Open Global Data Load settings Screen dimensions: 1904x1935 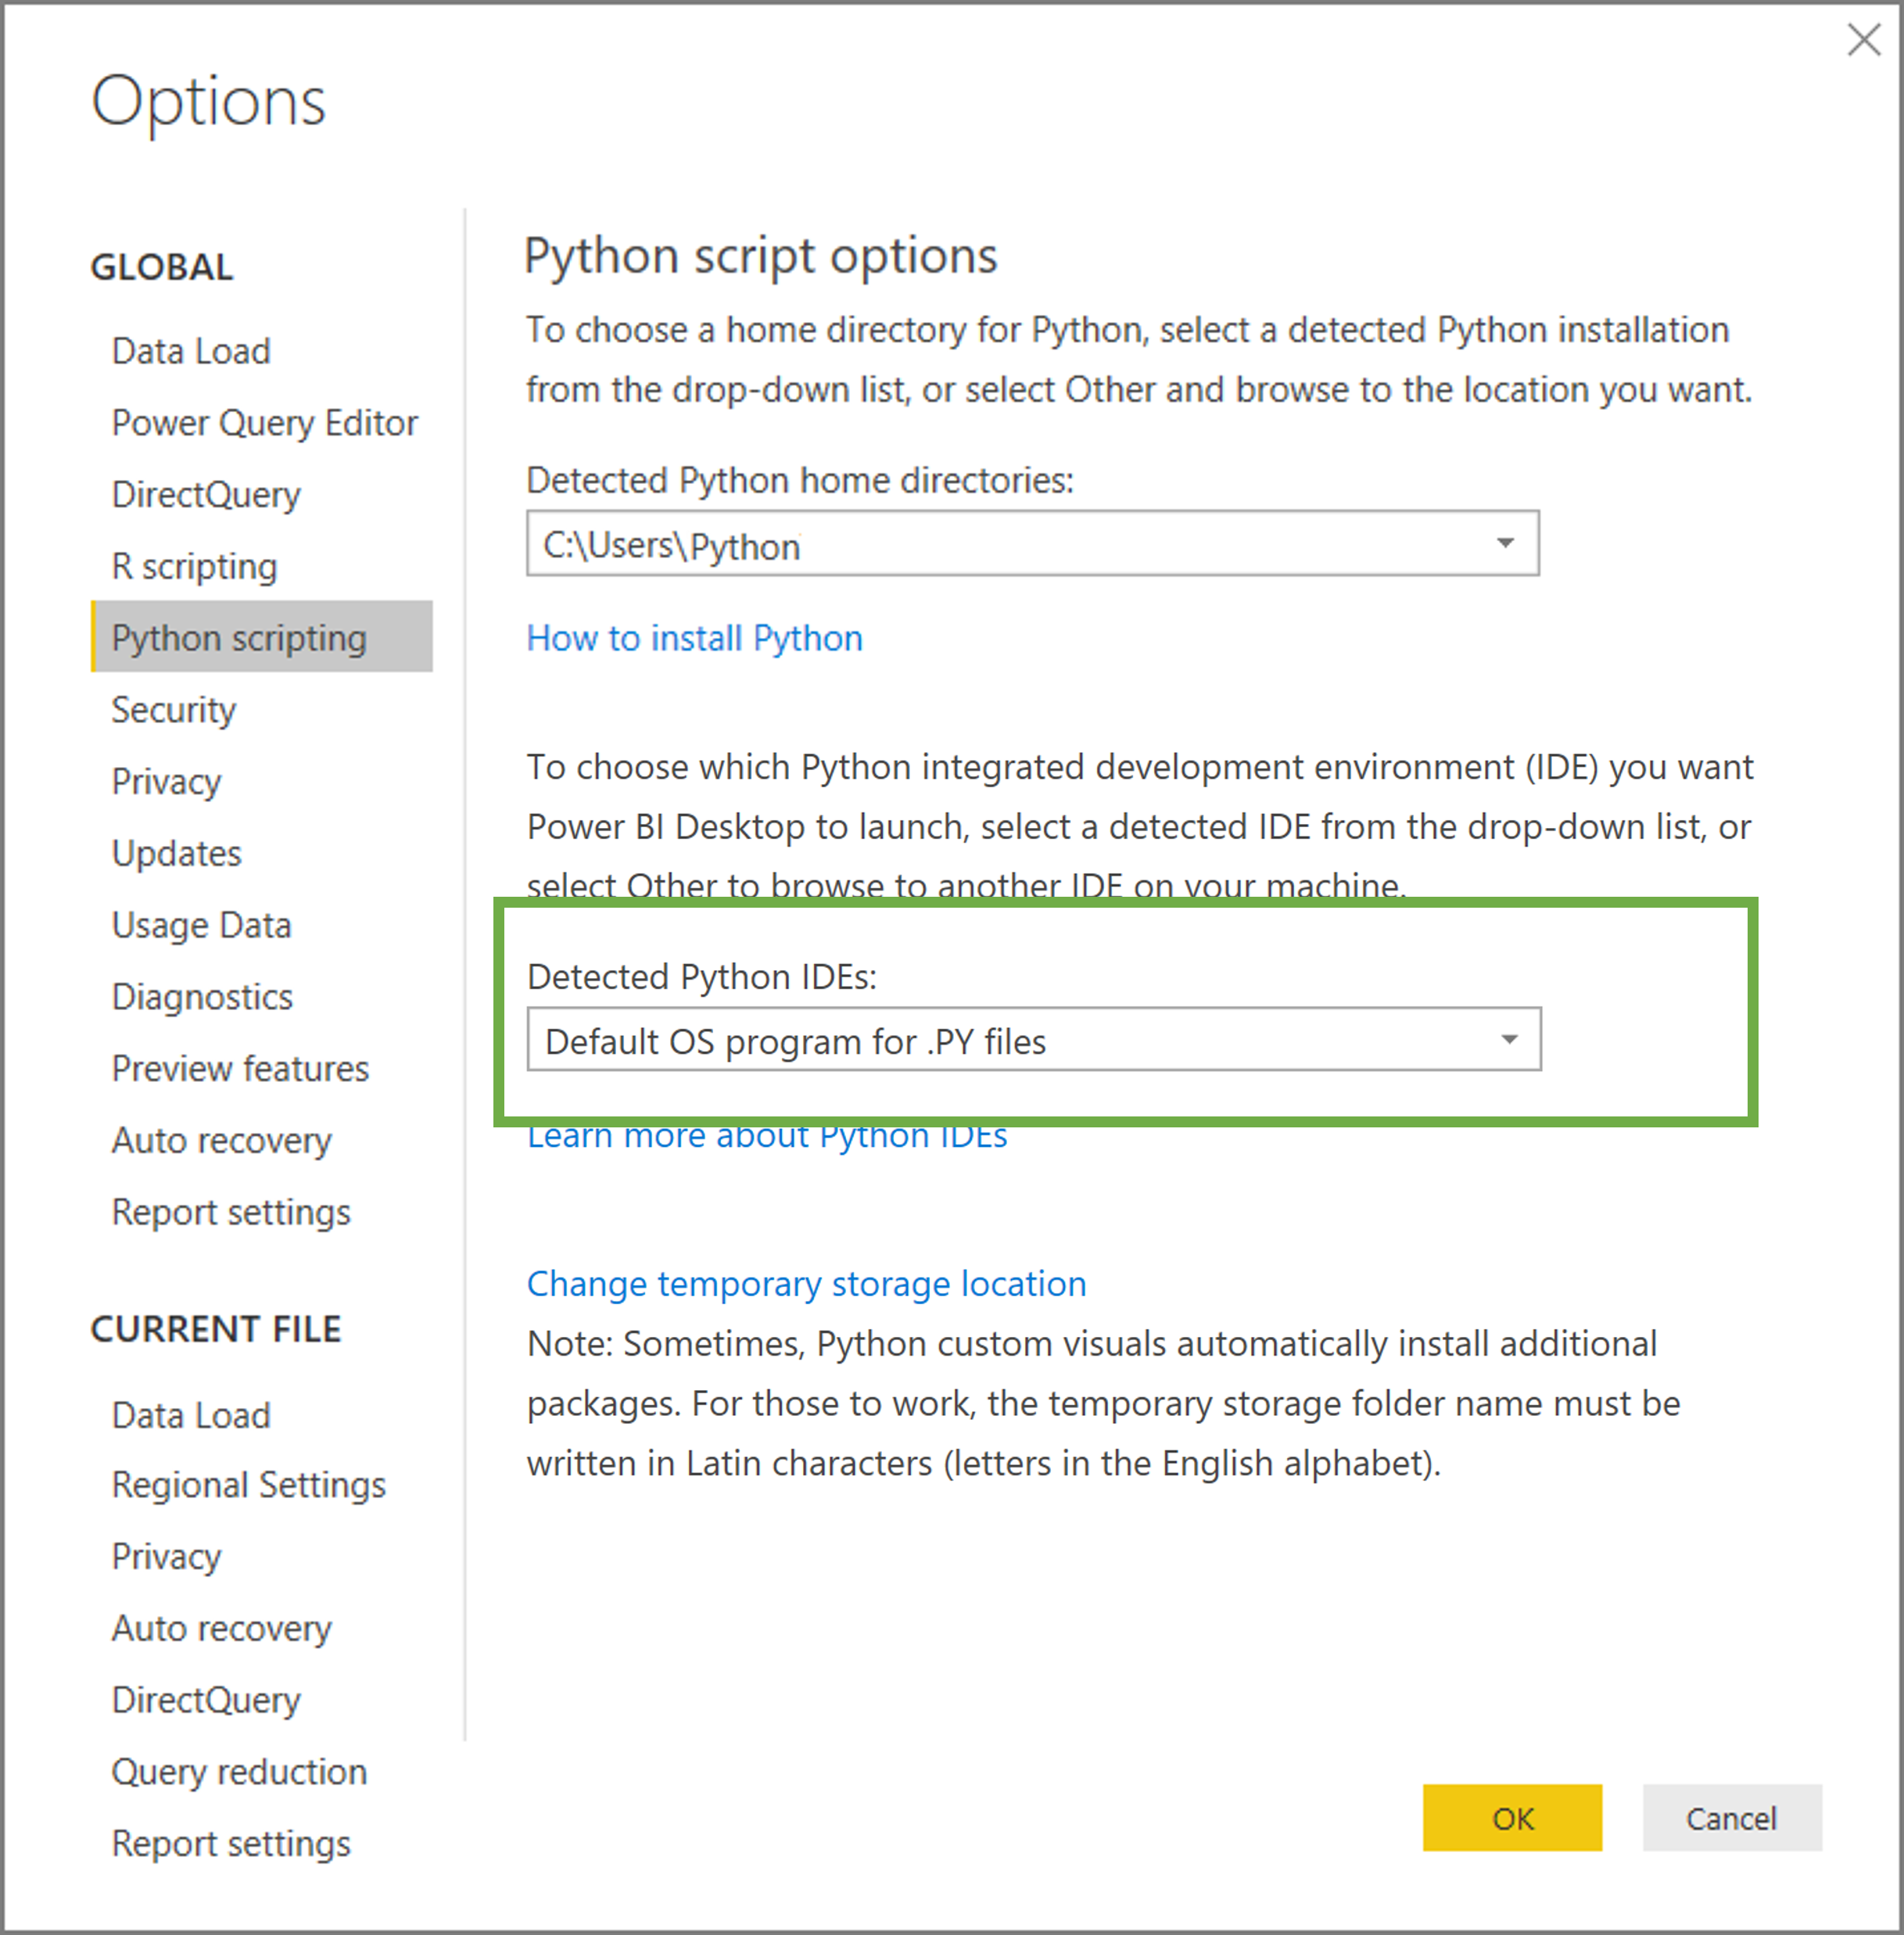pos(191,351)
